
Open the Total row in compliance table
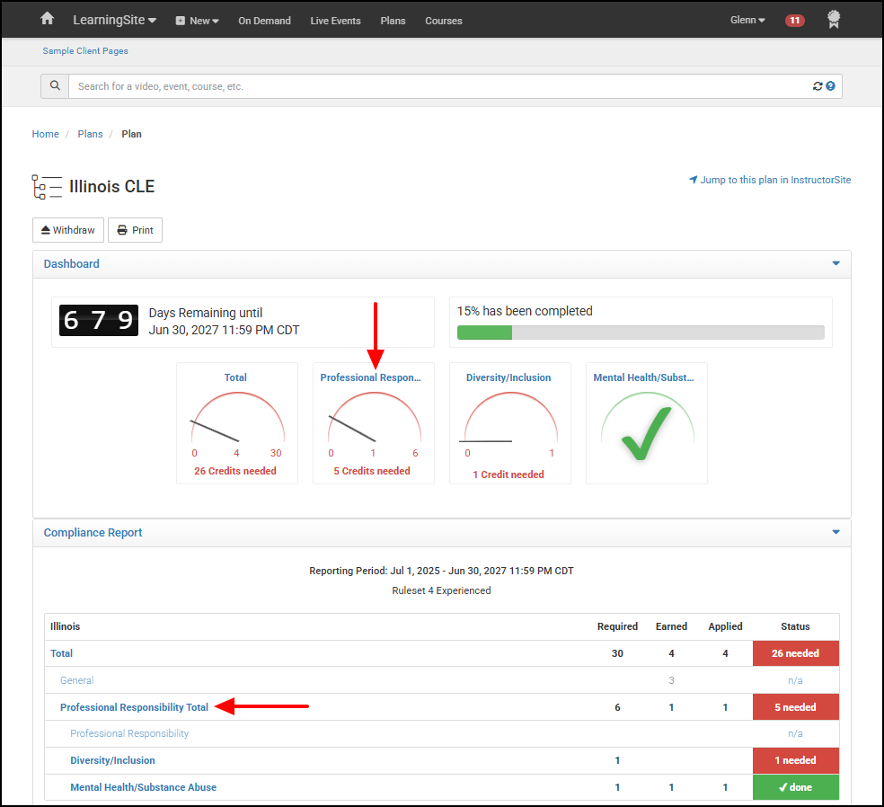[61, 653]
